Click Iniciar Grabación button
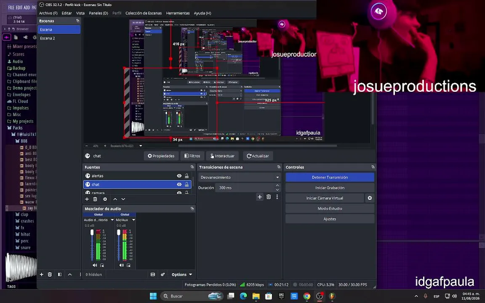 (330, 188)
